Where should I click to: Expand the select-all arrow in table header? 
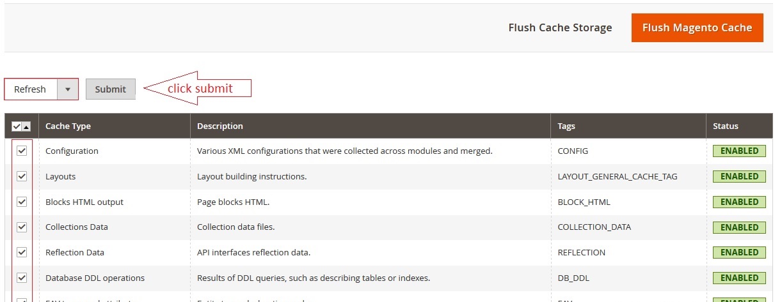coord(26,126)
